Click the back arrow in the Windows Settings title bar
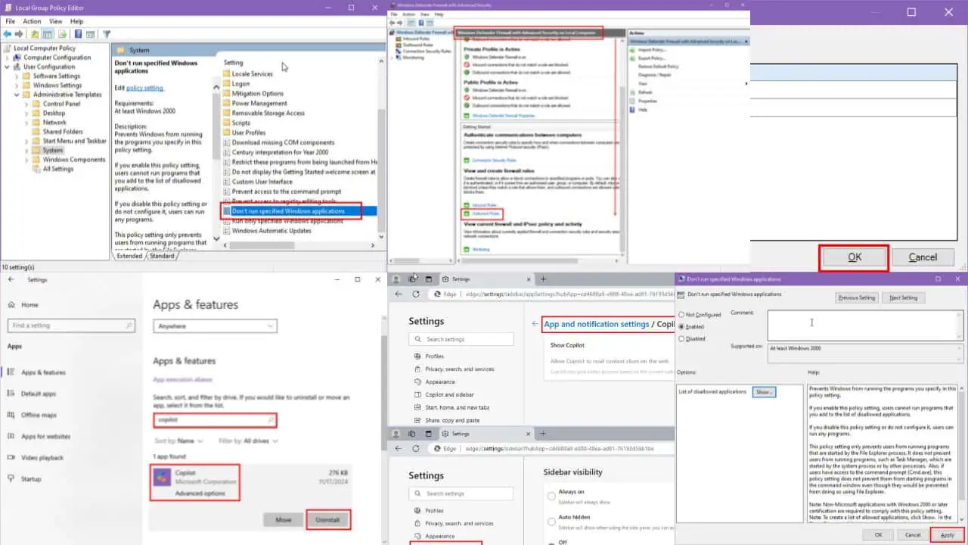968x545 pixels. click(x=11, y=279)
